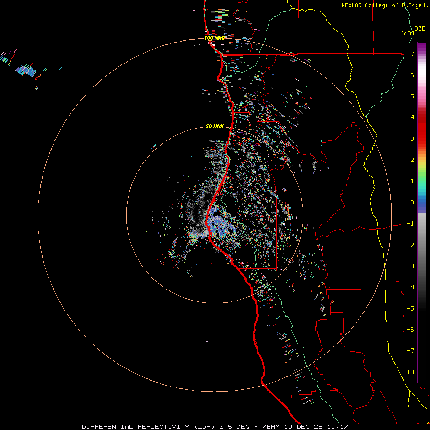Click the -7 value on color scale
Viewport: 430px width, 430px height.
pyautogui.click(x=410, y=351)
